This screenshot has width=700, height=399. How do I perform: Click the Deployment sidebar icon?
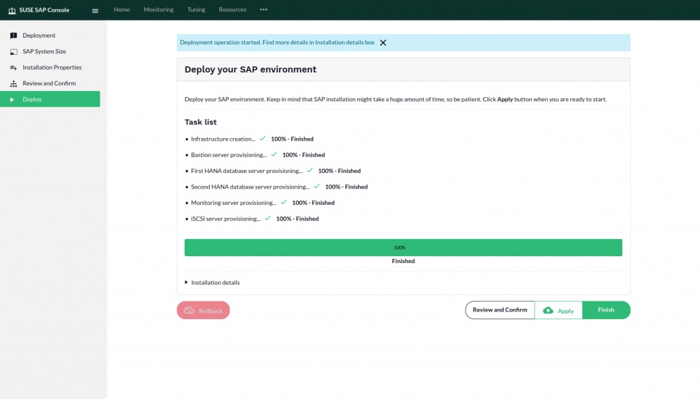coord(14,36)
